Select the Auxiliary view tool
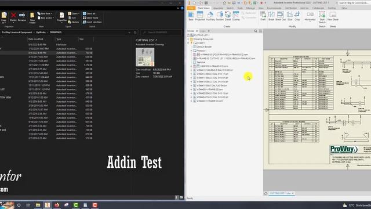Viewport: 371px width, 209px height. point(210,16)
